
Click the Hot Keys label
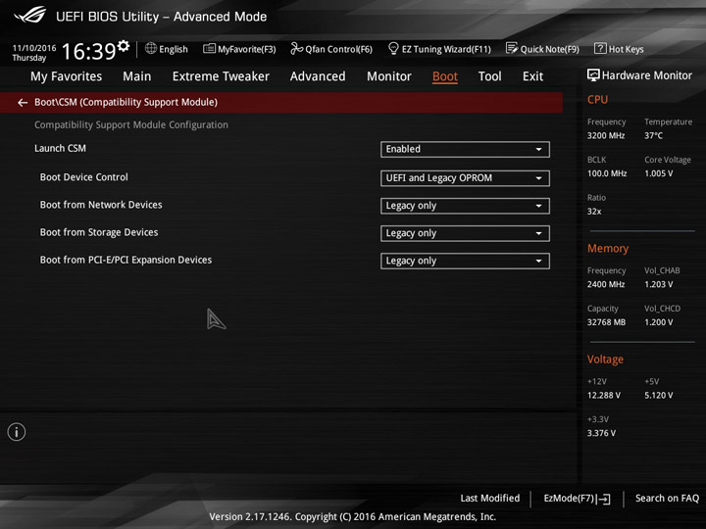pyautogui.click(x=626, y=49)
